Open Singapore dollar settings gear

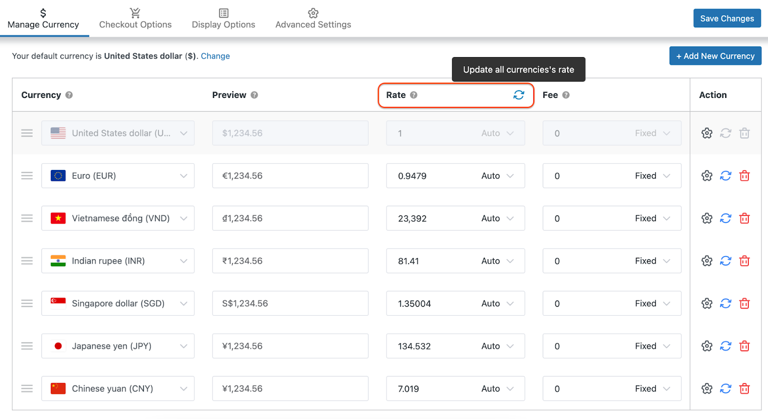pyautogui.click(x=707, y=303)
